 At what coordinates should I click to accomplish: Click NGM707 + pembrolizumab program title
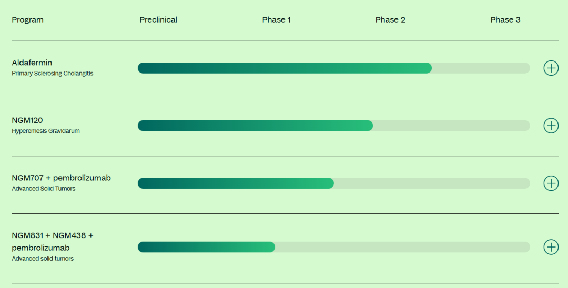[x=62, y=178]
